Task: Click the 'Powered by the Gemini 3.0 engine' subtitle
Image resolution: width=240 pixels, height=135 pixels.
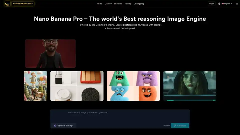Action: click(x=120, y=27)
